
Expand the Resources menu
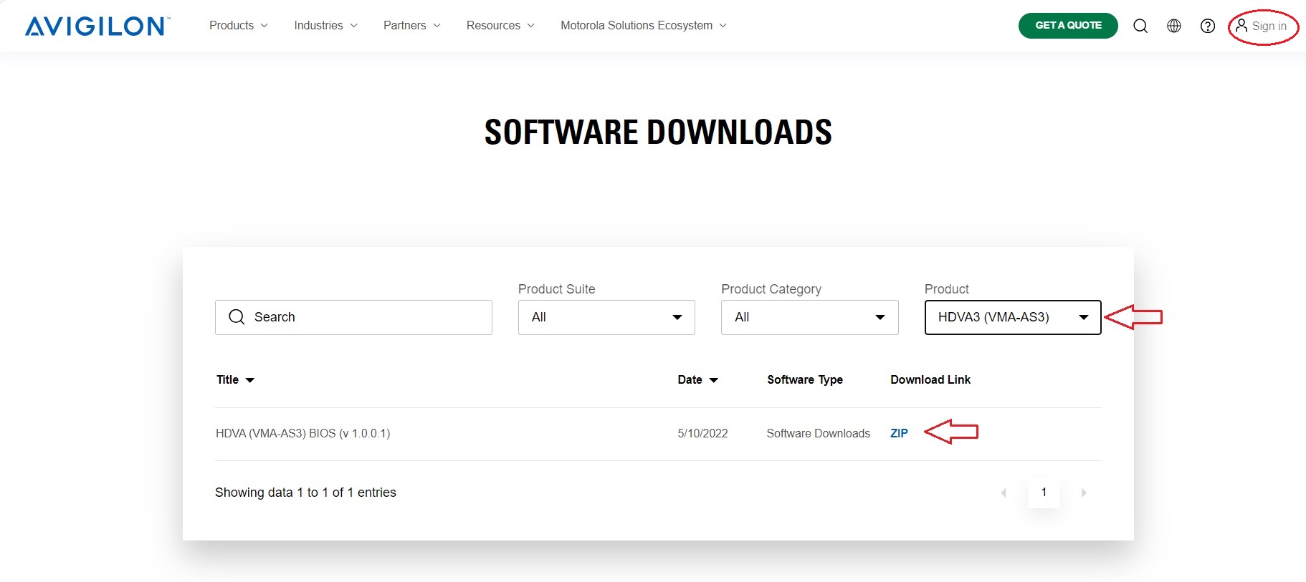(x=500, y=26)
